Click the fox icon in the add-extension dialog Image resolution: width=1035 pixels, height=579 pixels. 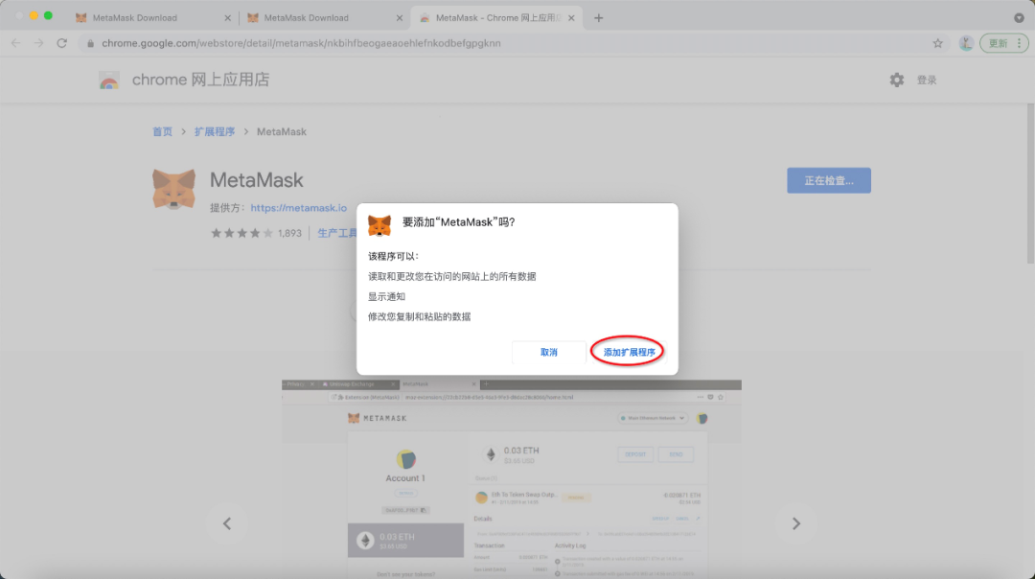(379, 225)
